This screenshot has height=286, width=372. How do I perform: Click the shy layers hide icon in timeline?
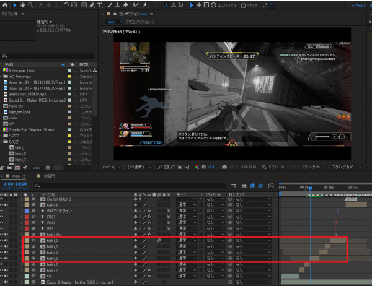click(244, 186)
